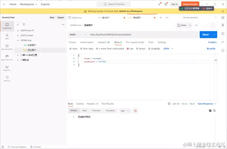Switch to the Headers (8) request tab
Screen dimensions: 227x149
coord(104,42)
